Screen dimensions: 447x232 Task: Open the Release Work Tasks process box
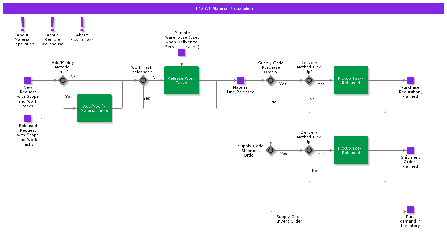tap(182, 80)
